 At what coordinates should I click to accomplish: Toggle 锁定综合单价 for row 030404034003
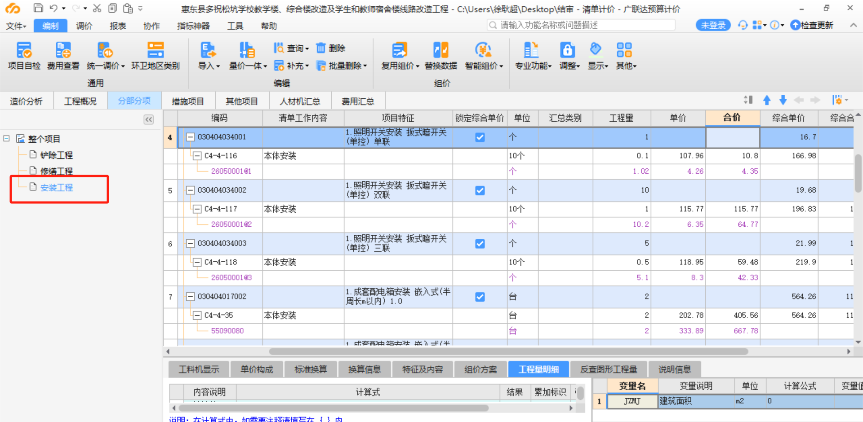tap(480, 244)
